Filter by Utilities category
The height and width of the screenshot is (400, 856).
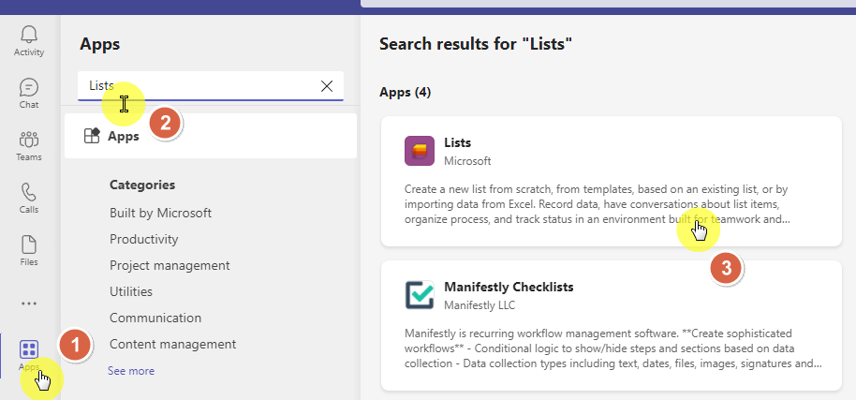pos(131,291)
